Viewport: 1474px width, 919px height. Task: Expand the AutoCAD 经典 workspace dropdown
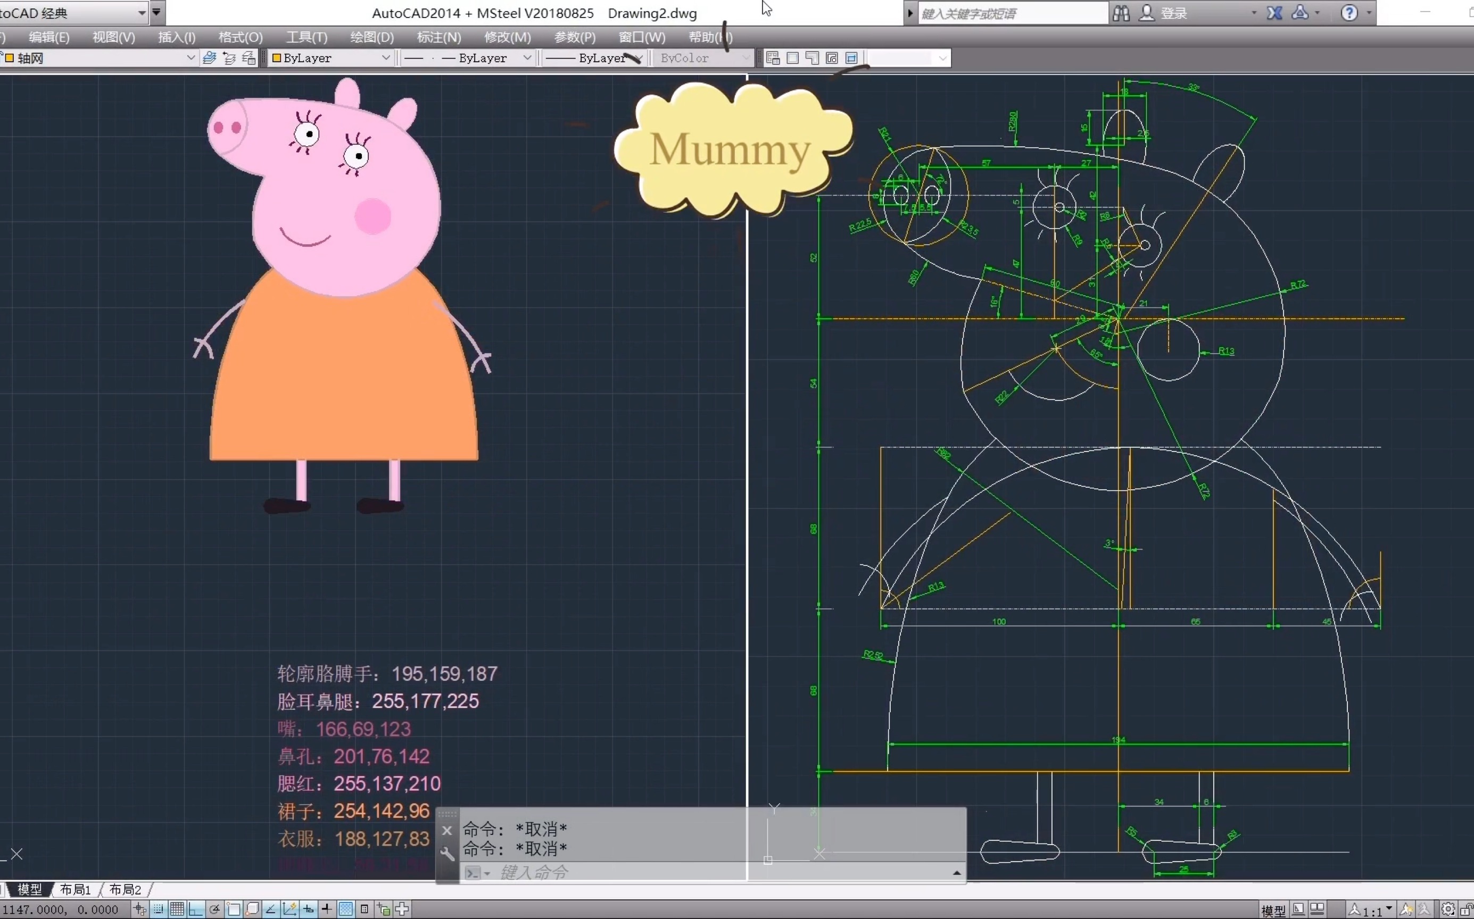click(x=141, y=13)
